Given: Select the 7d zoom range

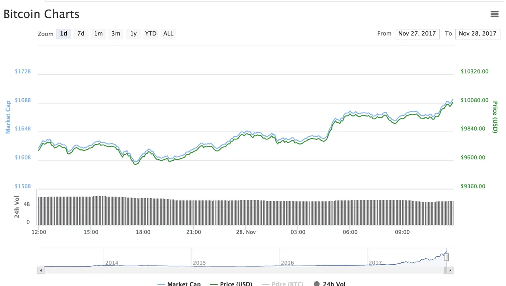Looking at the screenshot, I should point(81,34).
